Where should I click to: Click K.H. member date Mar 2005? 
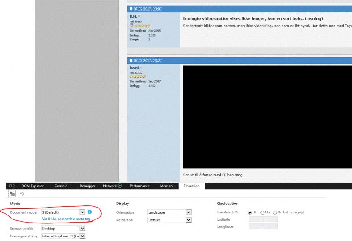pyautogui.click(x=154, y=31)
